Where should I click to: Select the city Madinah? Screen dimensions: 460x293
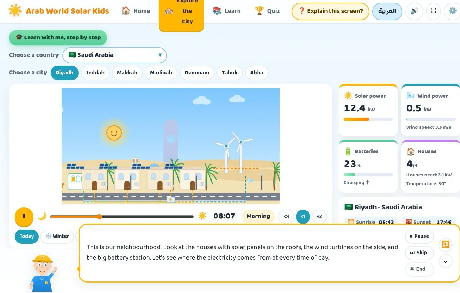pyautogui.click(x=161, y=73)
